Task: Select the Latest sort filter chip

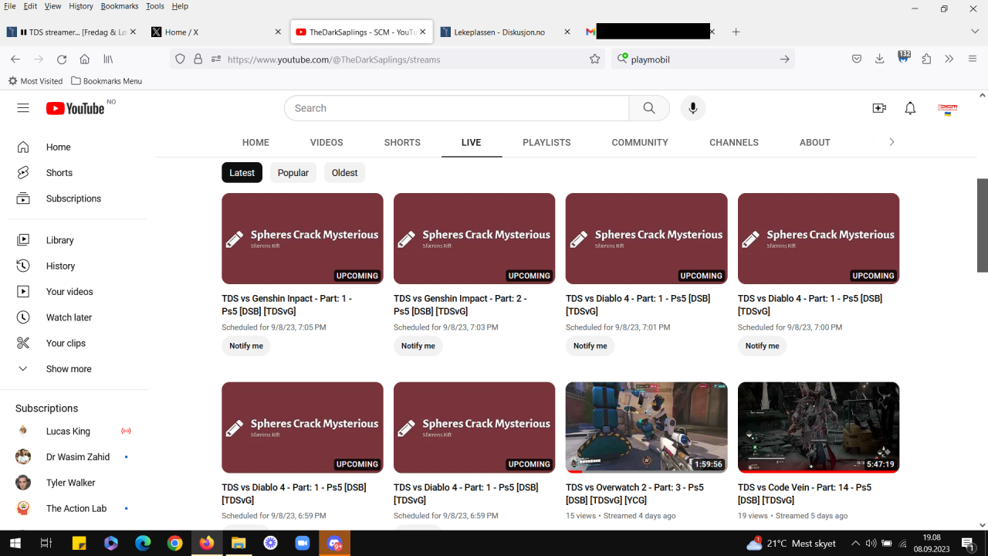Action: pyautogui.click(x=242, y=173)
